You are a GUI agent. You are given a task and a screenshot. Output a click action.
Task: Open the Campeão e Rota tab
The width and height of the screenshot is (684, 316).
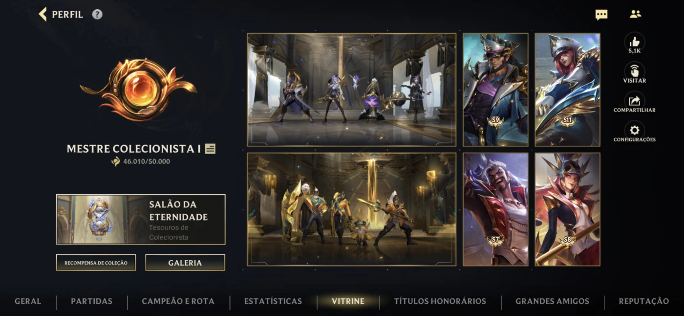(x=178, y=301)
